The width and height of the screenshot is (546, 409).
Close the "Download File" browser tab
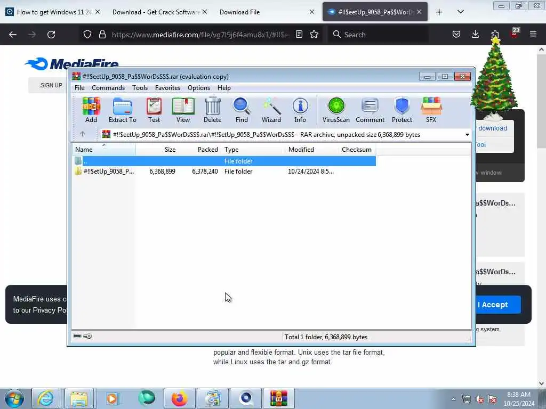click(311, 12)
